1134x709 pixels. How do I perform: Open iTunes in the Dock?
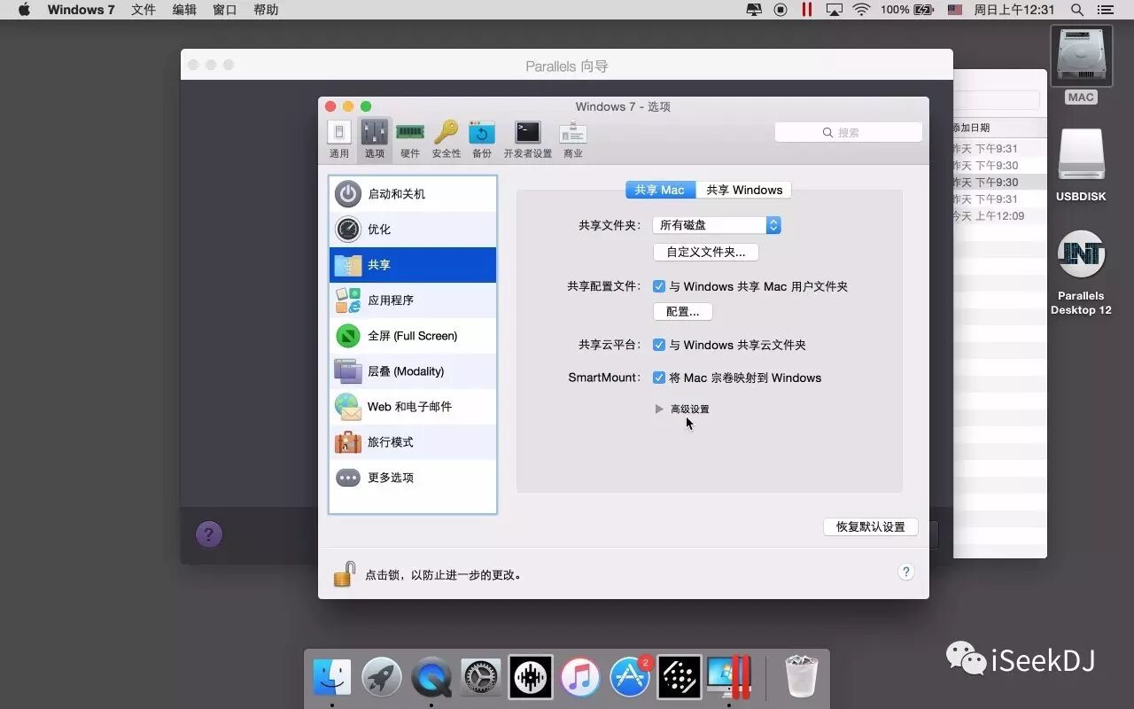coord(580,678)
